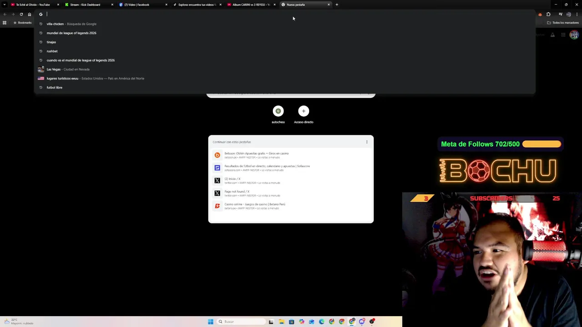Open Chrome's three-dot menu

click(577, 14)
